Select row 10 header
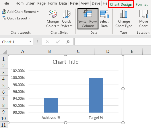 pyautogui.click(x=4, y=118)
